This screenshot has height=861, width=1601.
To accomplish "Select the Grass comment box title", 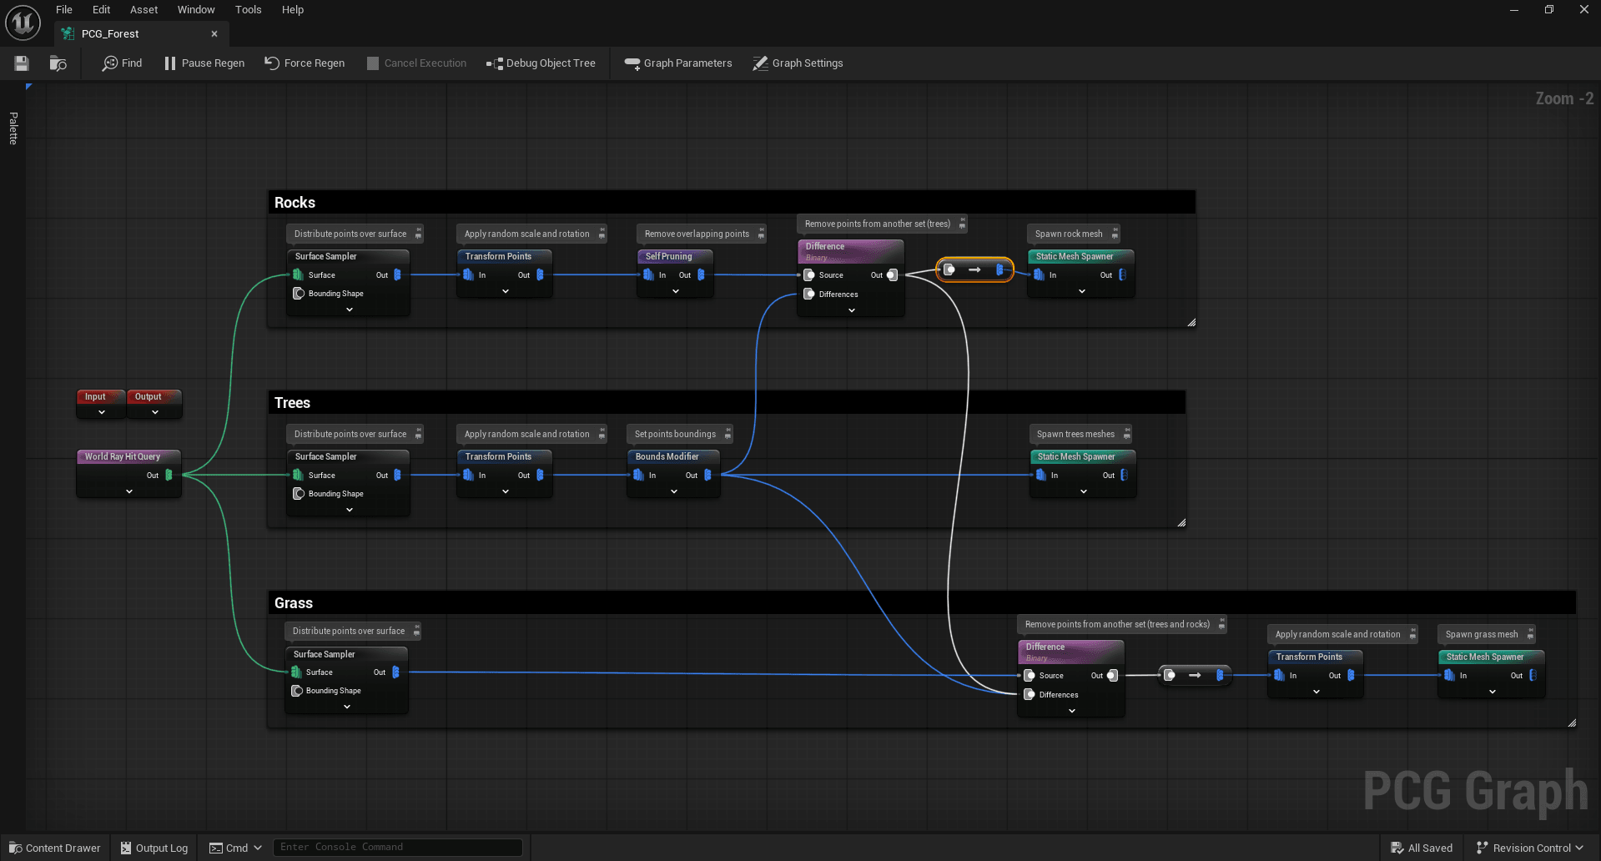I will tap(294, 603).
